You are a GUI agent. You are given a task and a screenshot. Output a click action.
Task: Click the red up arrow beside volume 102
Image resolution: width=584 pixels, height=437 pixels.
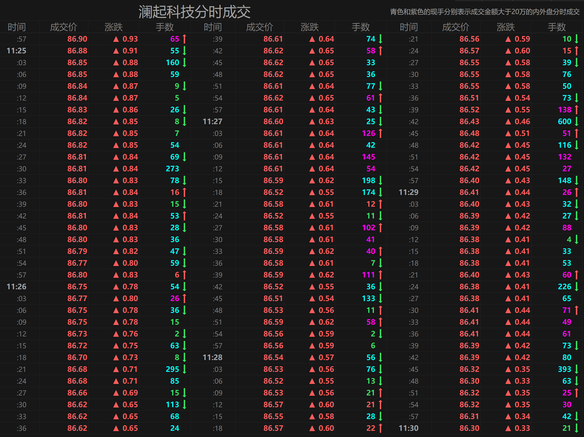[x=380, y=228]
